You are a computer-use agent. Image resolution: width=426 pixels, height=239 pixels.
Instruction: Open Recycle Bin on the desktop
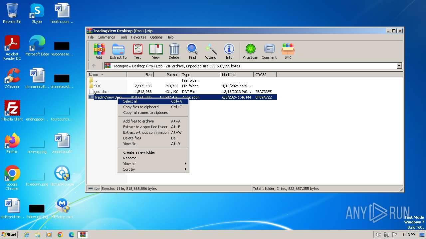[x=12, y=13]
